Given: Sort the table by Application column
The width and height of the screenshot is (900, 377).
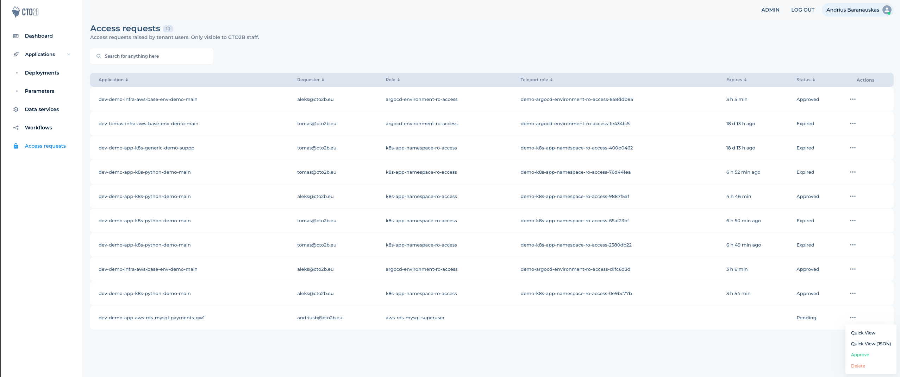Looking at the screenshot, I should click(x=126, y=79).
